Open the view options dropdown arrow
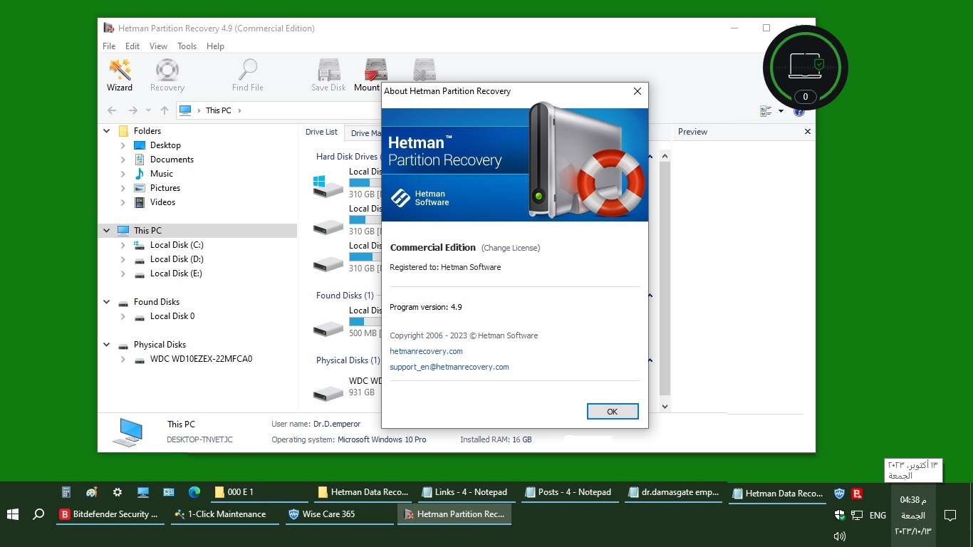973x547 pixels. pyautogui.click(x=781, y=111)
